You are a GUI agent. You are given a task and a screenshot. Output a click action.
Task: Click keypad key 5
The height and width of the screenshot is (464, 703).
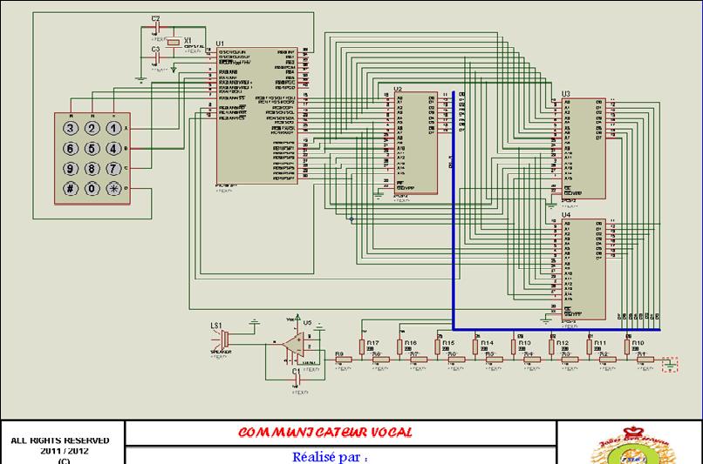coord(92,149)
